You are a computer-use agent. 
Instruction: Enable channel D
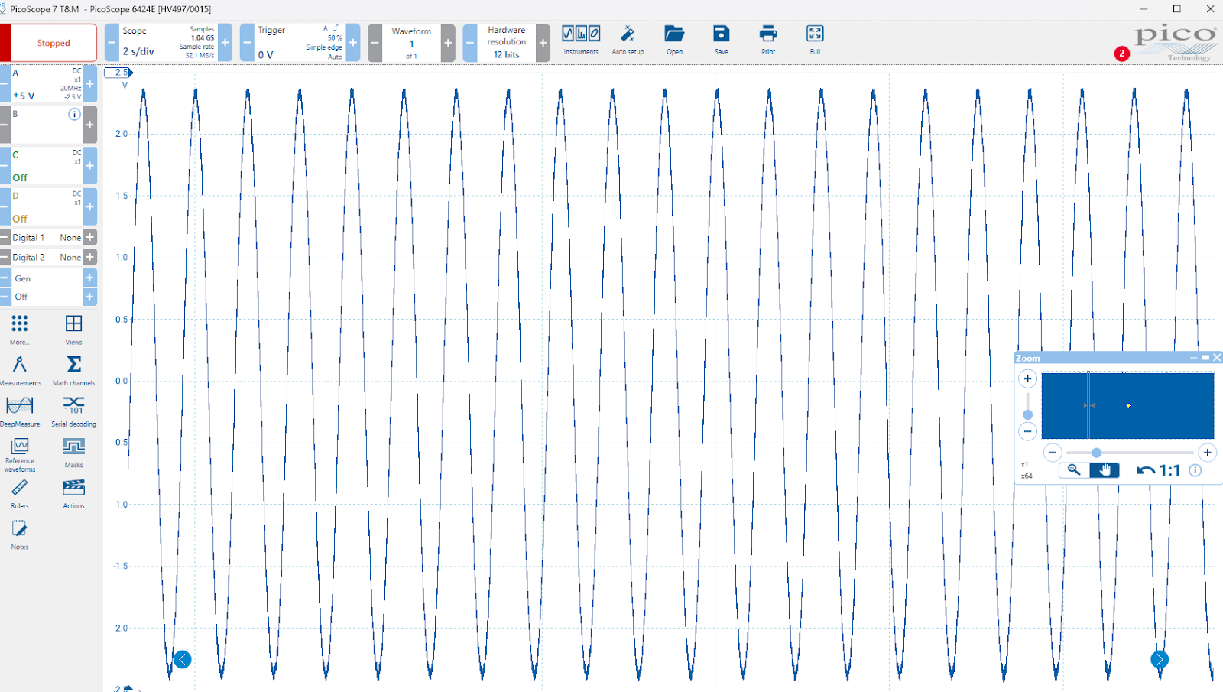[x=20, y=219]
